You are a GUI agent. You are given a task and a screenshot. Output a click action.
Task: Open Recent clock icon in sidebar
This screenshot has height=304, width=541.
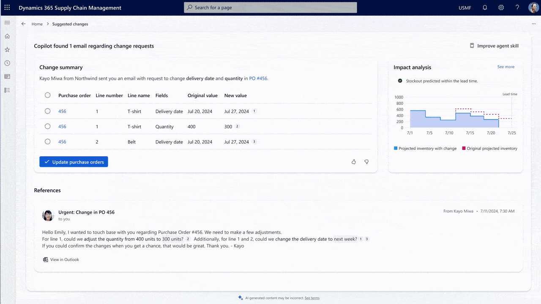(x=7, y=63)
